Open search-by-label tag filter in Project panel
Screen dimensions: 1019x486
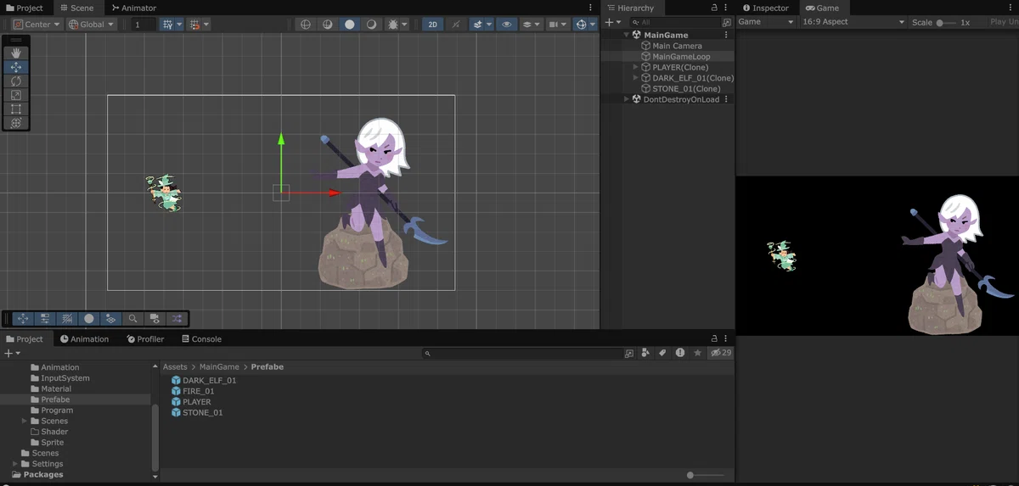coord(663,353)
